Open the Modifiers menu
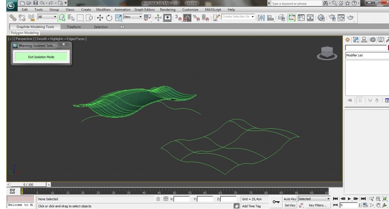 (x=103, y=9)
